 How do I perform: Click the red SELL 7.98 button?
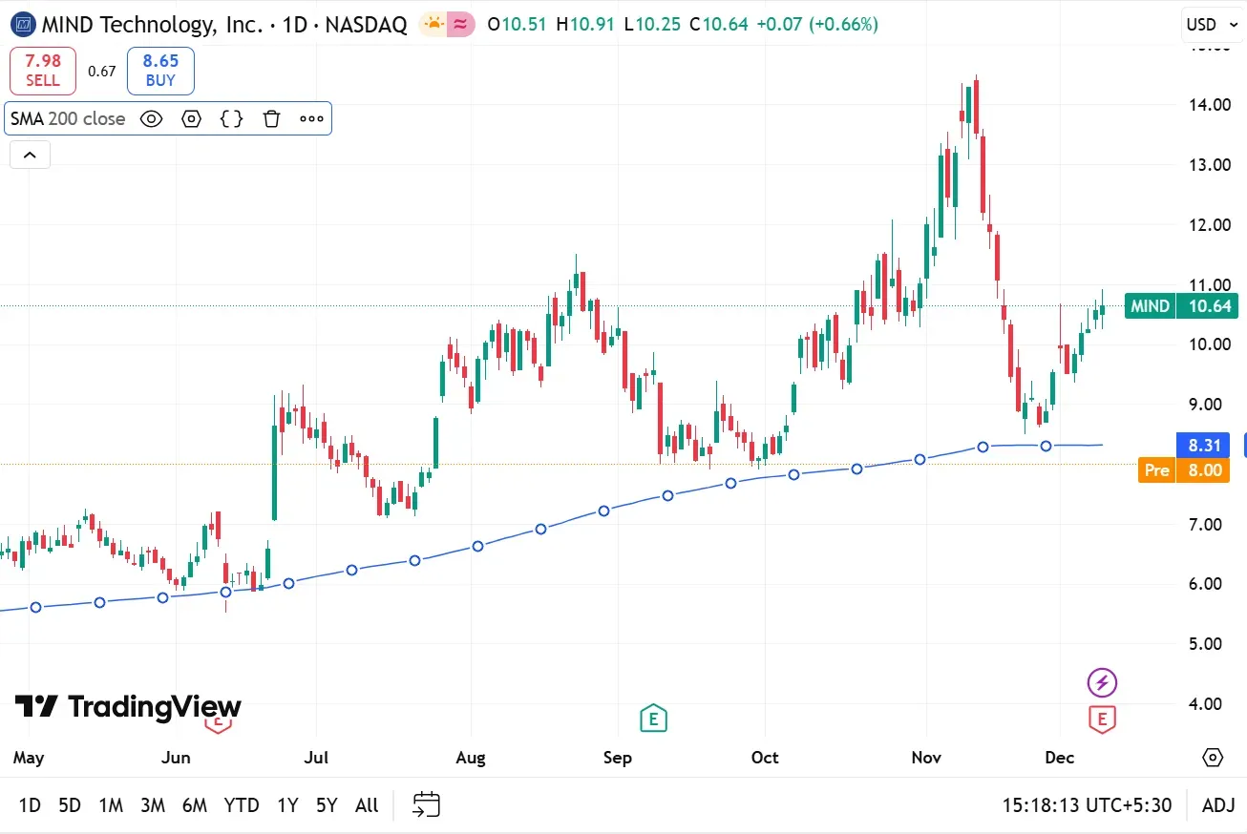pos(43,71)
